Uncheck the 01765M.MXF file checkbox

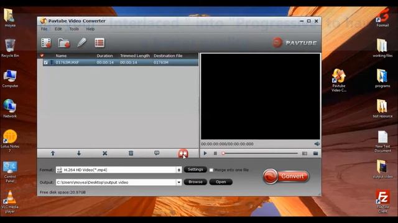click(45, 62)
